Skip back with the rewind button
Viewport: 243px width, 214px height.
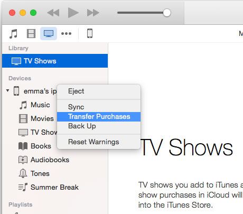(x=53, y=13)
